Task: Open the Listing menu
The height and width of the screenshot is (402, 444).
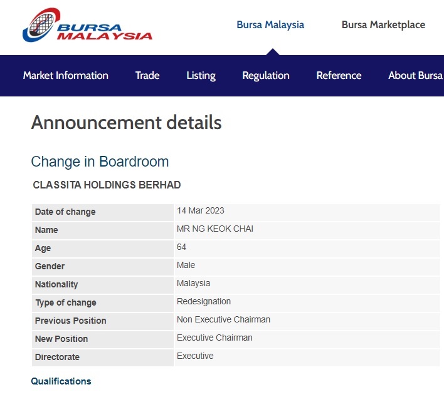Action: pyautogui.click(x=201, y=76)
